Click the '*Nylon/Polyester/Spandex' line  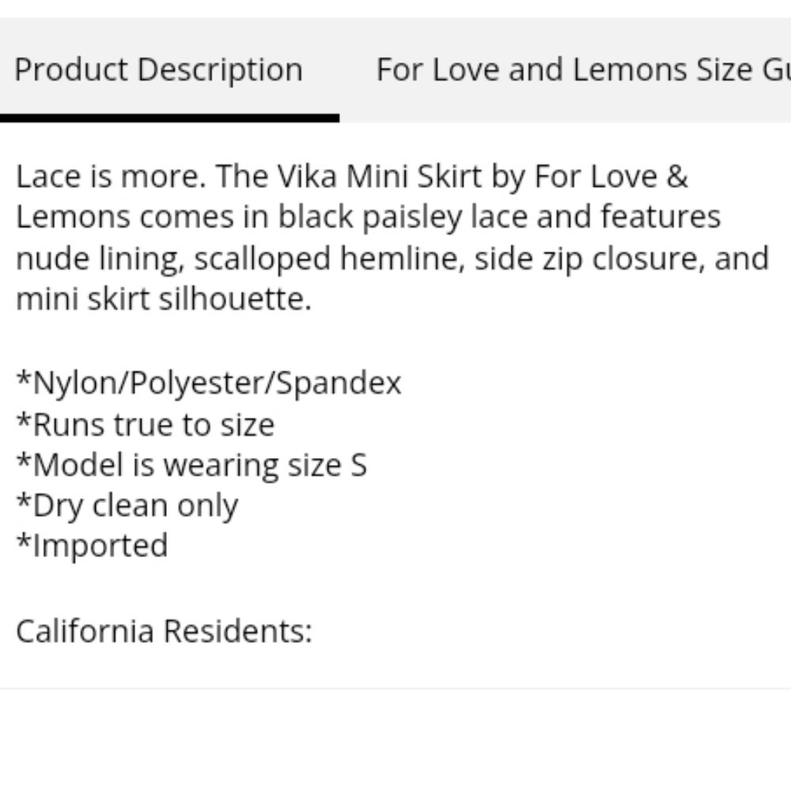tap(209, 383)
